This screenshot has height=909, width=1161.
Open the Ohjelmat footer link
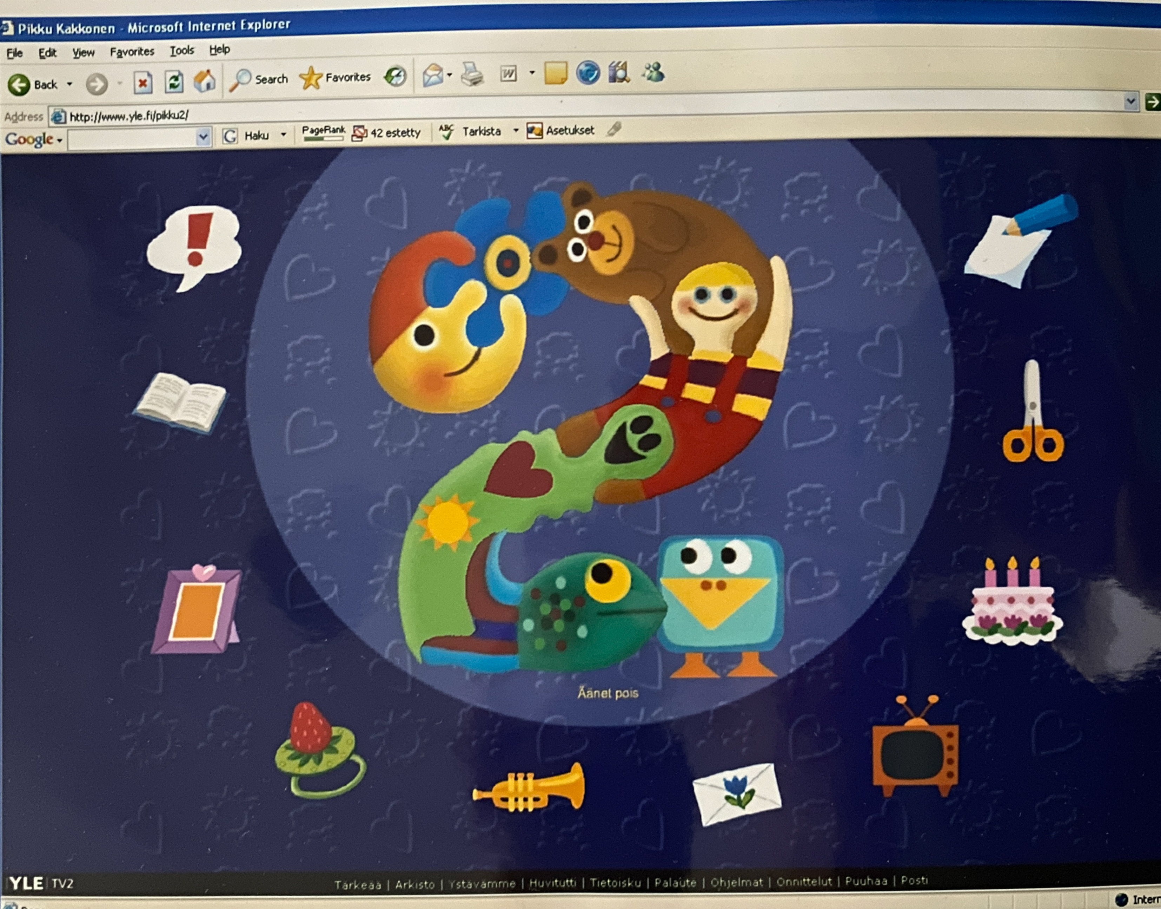(737, 882)
